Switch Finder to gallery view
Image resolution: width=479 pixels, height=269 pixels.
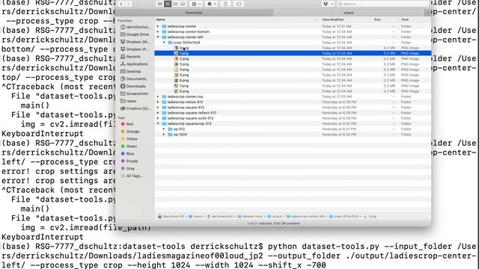pyautogui.click(x=183, y=4)
